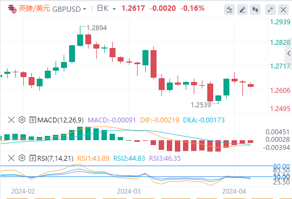Expand chart to fullscreen
The image size is (292, 199).
270,10
